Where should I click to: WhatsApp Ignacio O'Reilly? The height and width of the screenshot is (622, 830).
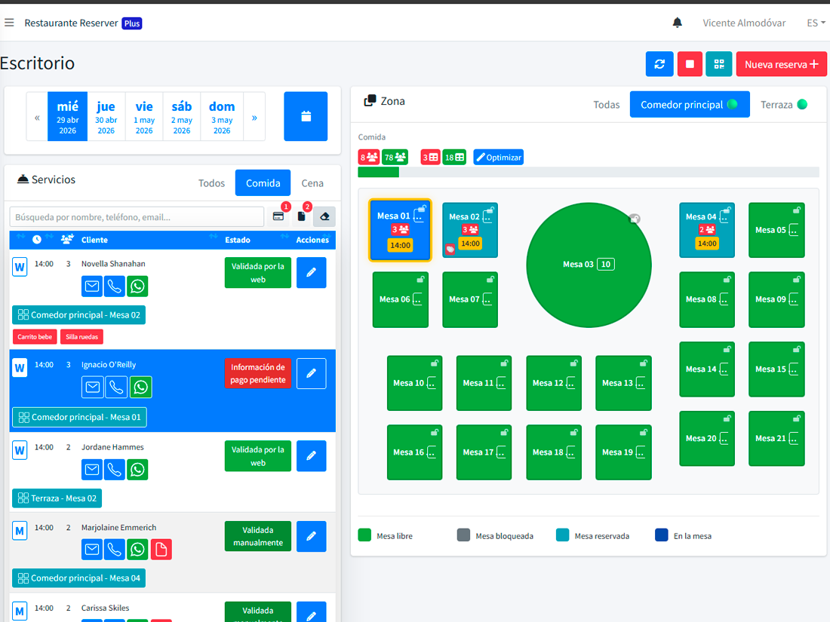pyautogui.click(x=141, y=388)
